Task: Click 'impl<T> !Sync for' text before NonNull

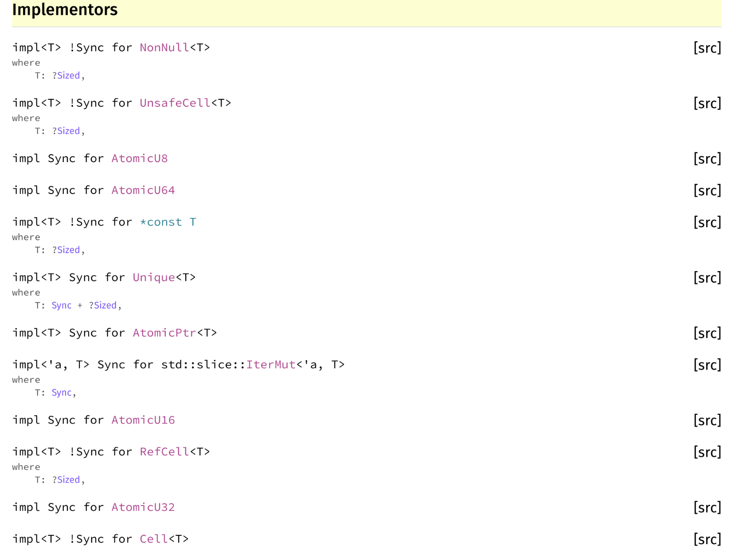Action: point(72,48)
